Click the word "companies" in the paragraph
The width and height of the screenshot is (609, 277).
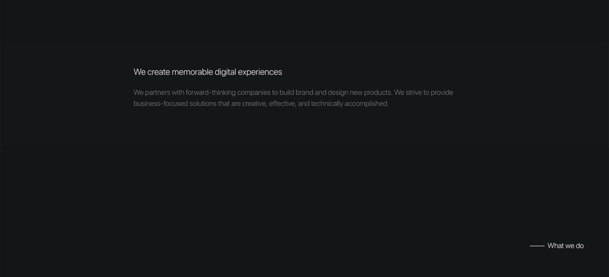[x=253, y=93]
